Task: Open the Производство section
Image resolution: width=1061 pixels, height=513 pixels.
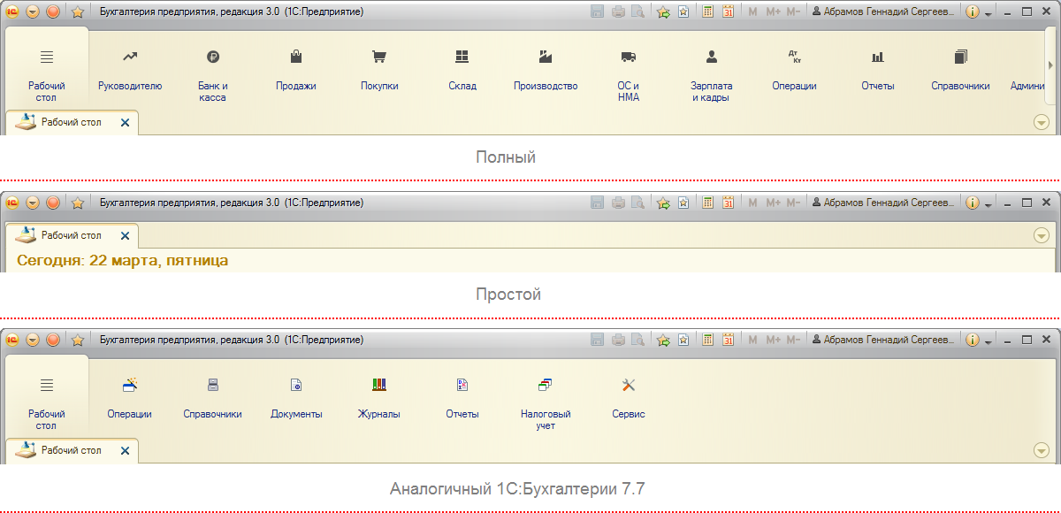Action: point(546,71)
